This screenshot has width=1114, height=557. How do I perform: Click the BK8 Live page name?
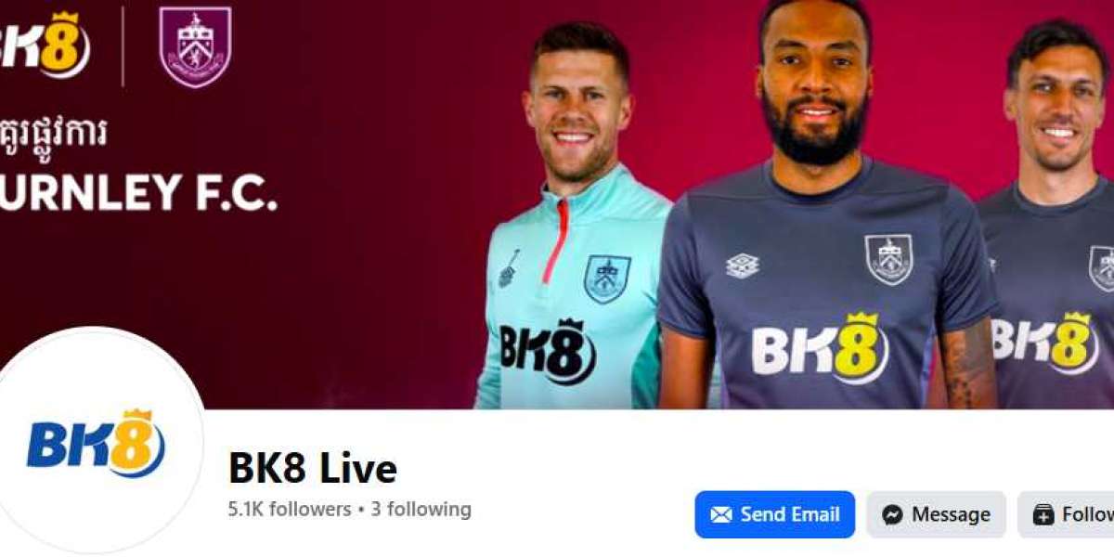point(313,469)
